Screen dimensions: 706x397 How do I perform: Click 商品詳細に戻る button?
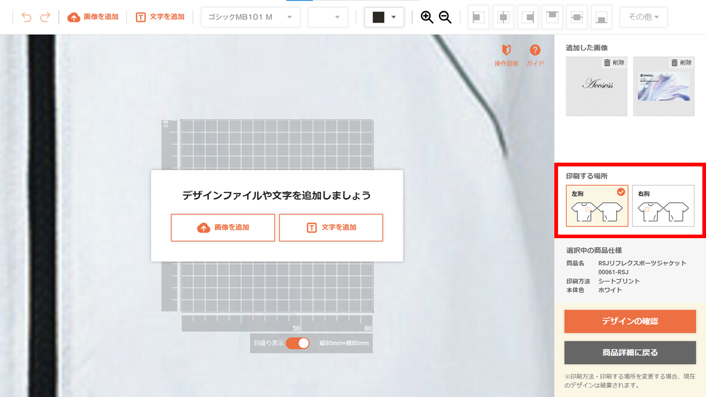click(630, 353)
